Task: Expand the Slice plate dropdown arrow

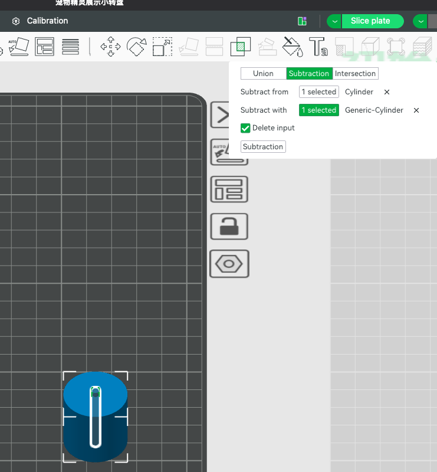Action: tap(334, 21)
